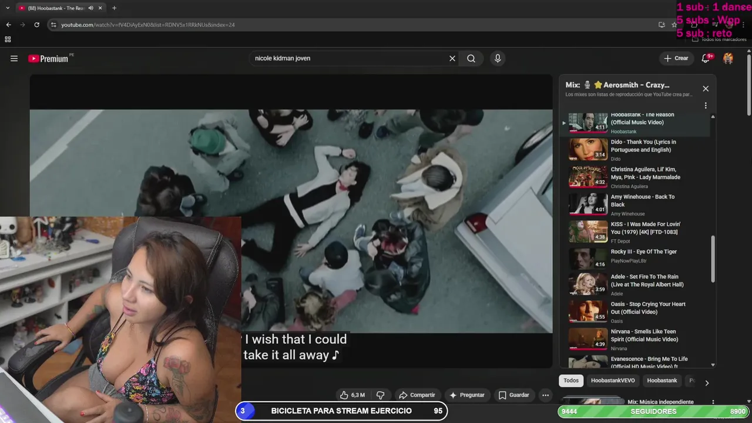This screenshot has width=752, height=423.
Task: Bookmark this page with the star
Action: 674,25
